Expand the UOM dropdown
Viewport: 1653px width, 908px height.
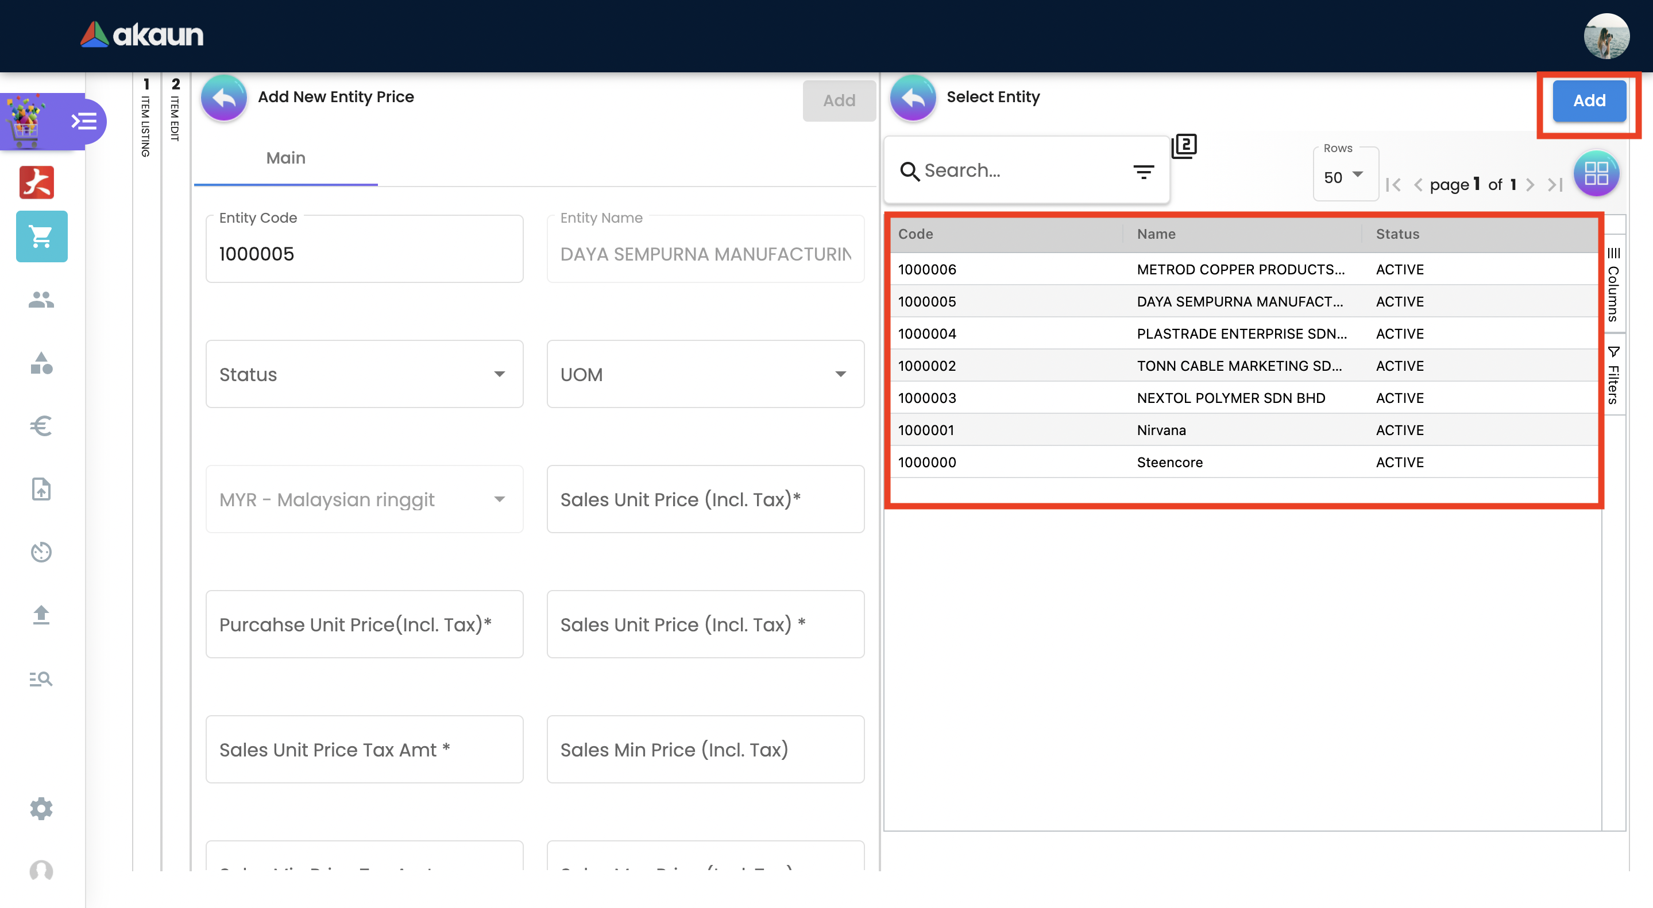click(x=705, y=374)
